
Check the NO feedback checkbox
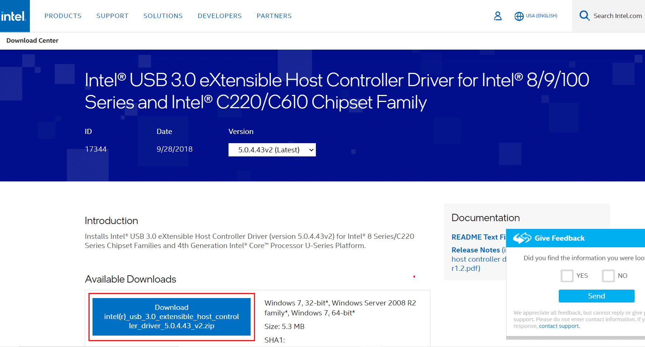tap(608, 276)
